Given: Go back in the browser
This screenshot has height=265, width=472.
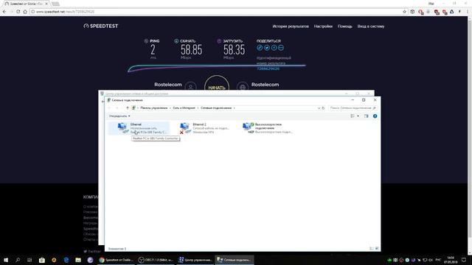Looking at the screenshot, I should coord(4,12).
